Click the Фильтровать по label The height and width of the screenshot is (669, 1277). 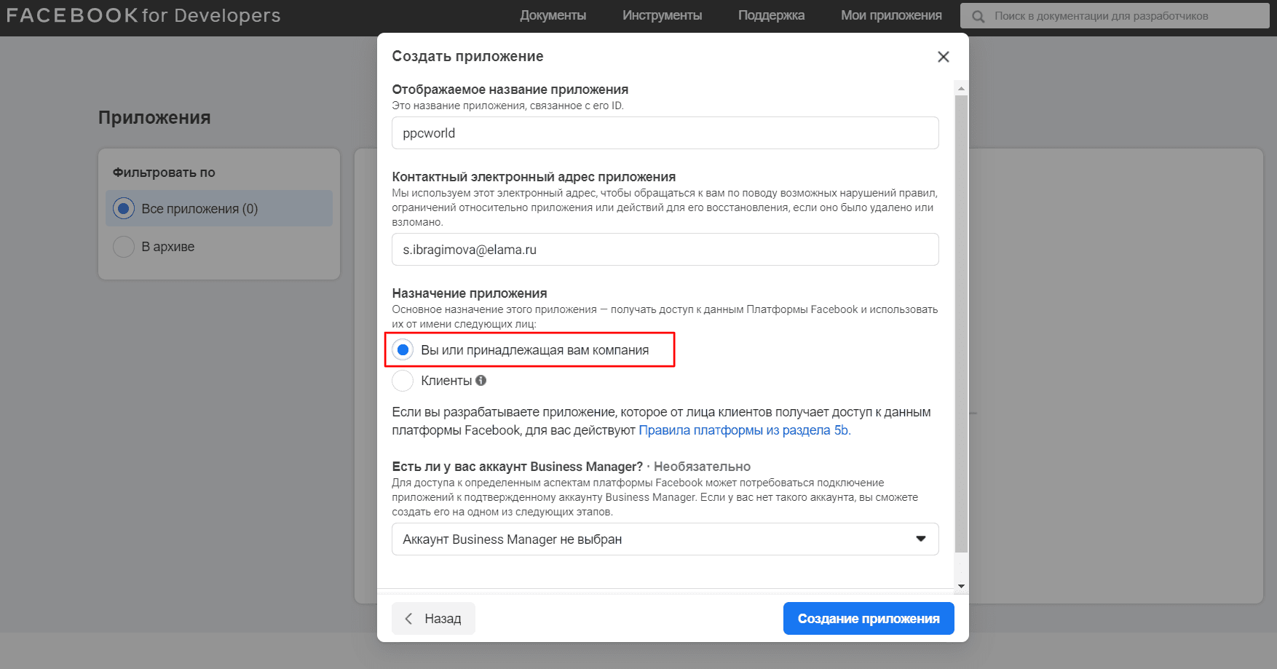pos(164,173)
